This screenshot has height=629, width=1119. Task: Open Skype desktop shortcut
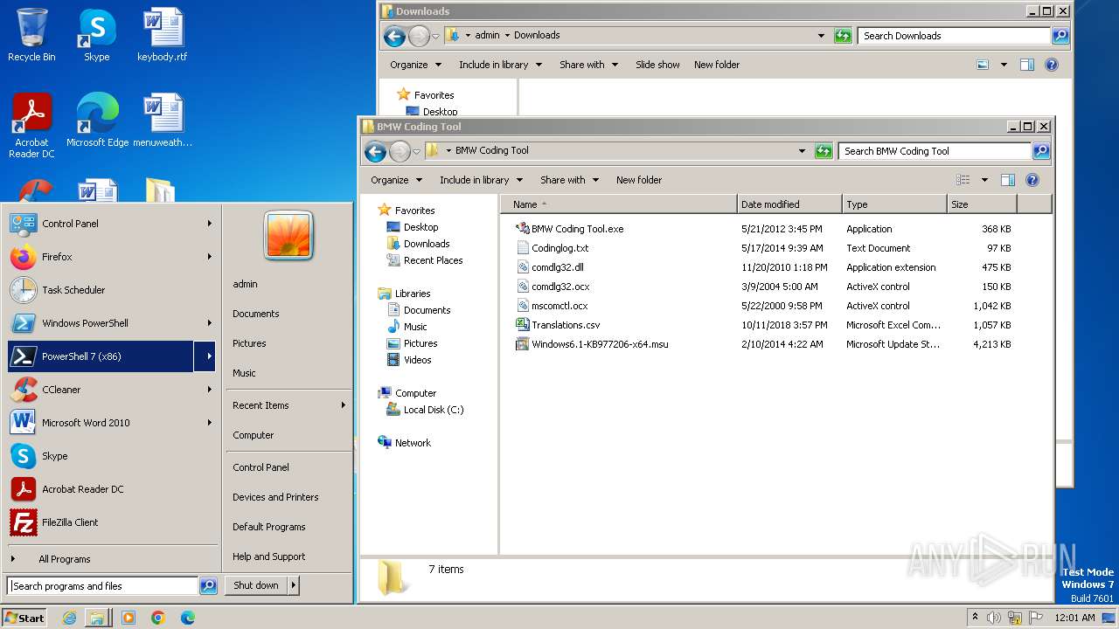click(96, 35)
